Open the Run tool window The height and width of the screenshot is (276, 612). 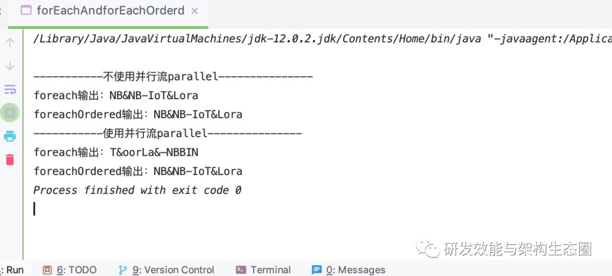pyautogui.click(x=13, y=270)
